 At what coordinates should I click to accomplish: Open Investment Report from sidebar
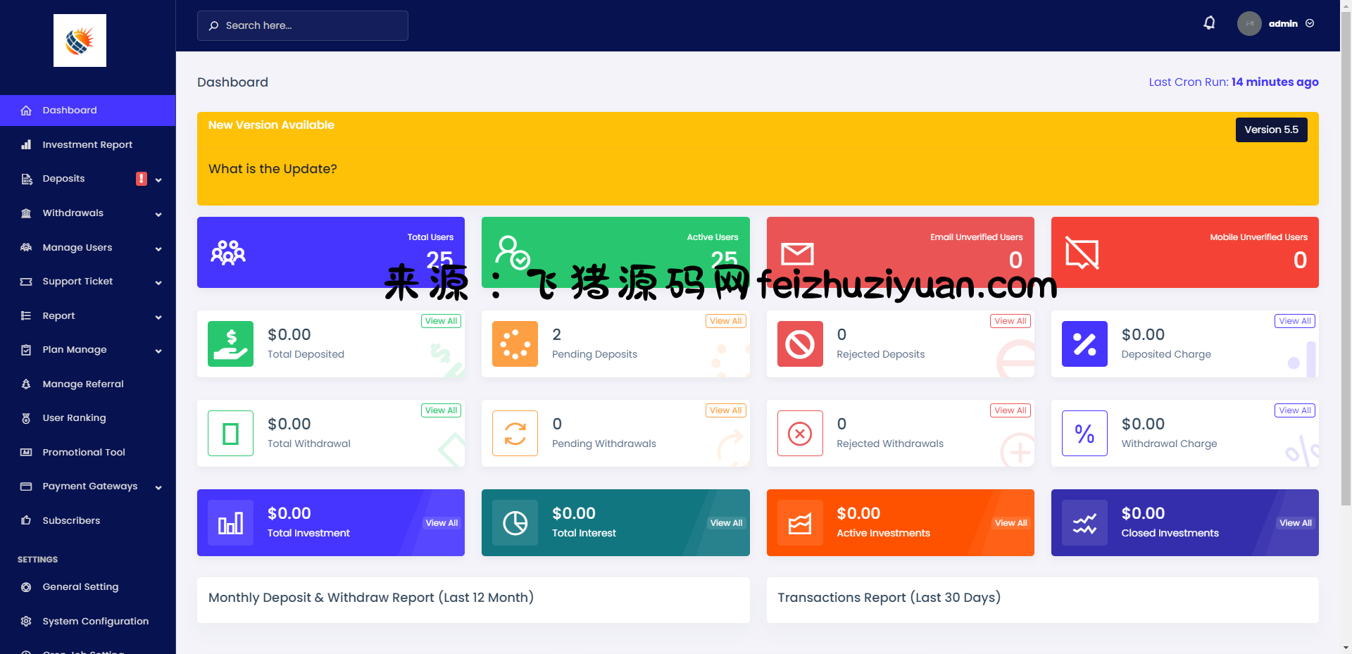point(87,145)
